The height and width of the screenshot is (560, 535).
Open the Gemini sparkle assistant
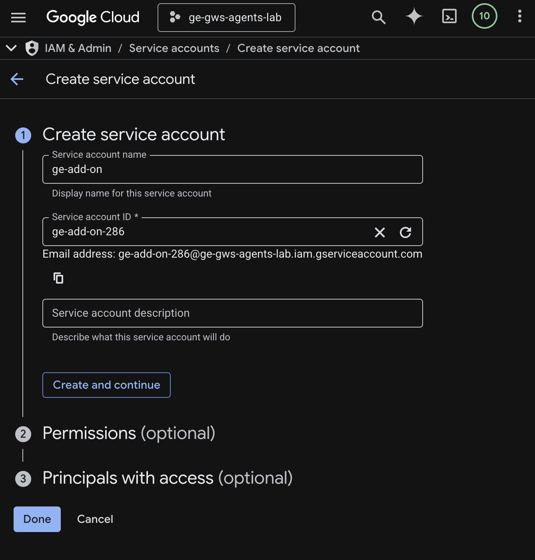pos(414,17)
